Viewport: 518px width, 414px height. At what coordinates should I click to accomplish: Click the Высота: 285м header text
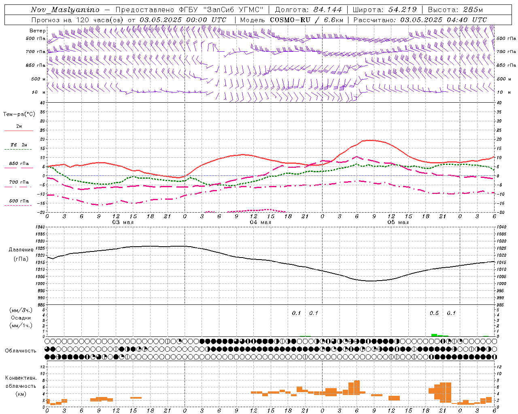455,10
